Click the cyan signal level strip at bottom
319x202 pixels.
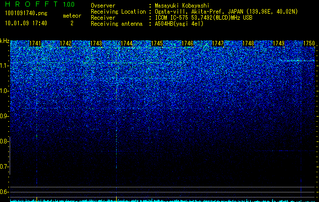162,200
